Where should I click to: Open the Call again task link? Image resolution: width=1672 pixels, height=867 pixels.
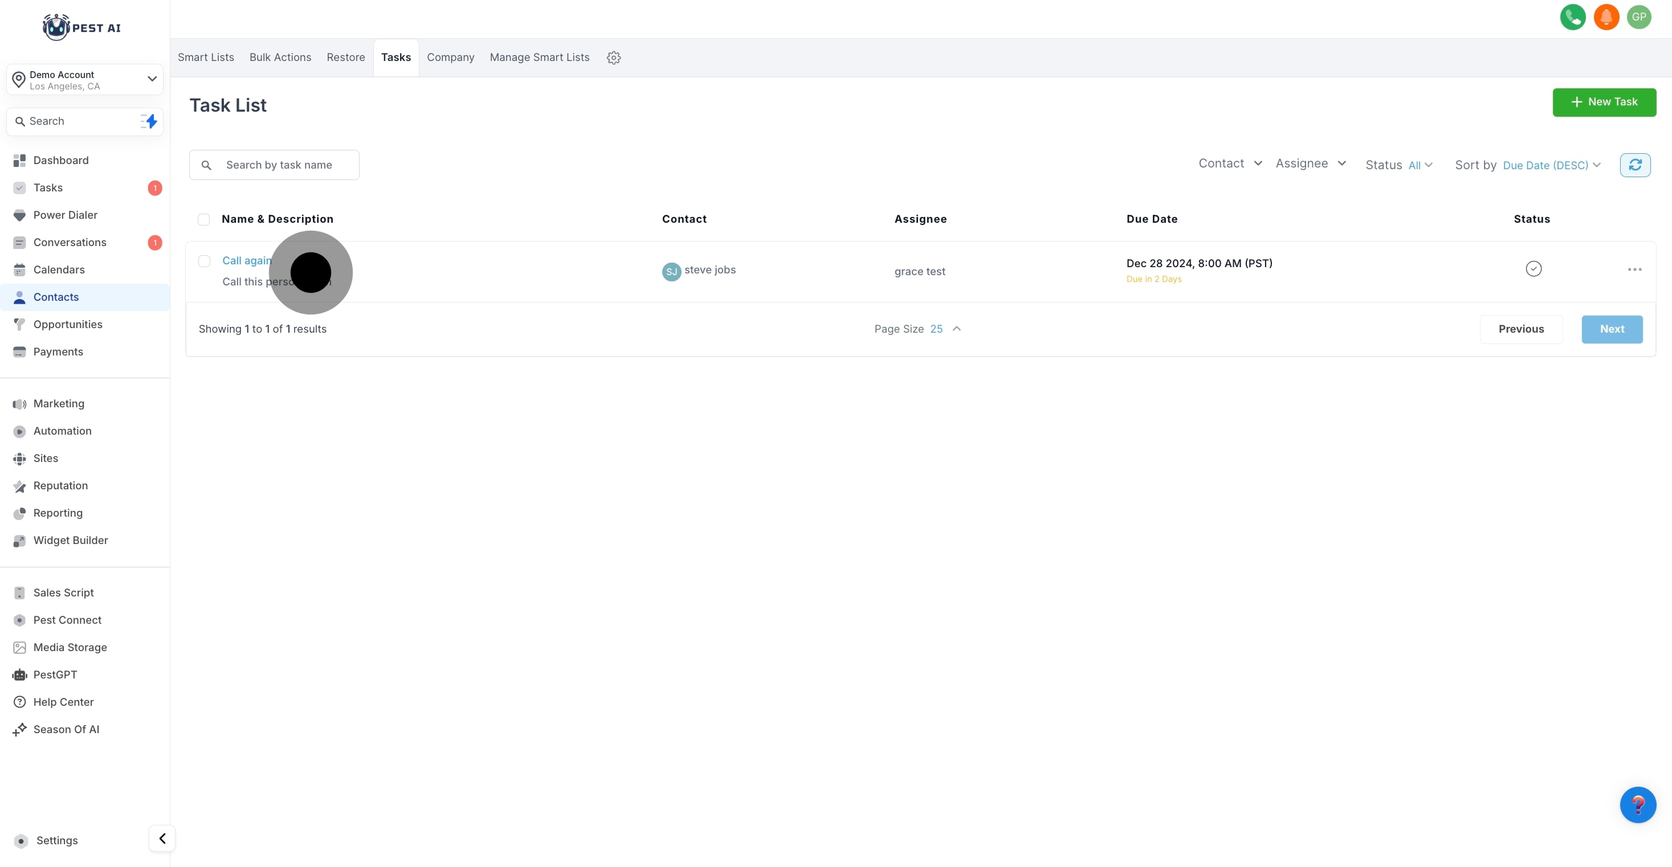(x=247, y=261)
